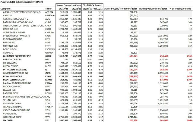Select shares owned value '8,134,667' under 06/19/15
The image size is (193, 122).
[x=63, y=49]
